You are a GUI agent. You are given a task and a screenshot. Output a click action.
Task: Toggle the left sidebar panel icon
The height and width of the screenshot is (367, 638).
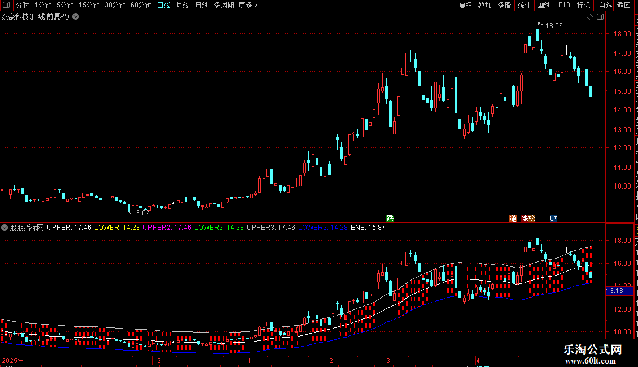point(6,5)
